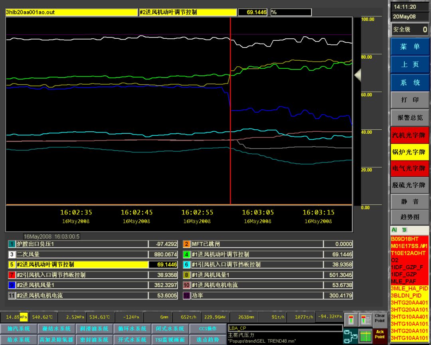The width and height of the screenshot is (431, 345).
Task: Click the white color box numbered 3
Action: [x=12, y=254]
